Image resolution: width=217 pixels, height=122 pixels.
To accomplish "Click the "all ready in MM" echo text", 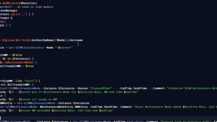I will 44,99.
